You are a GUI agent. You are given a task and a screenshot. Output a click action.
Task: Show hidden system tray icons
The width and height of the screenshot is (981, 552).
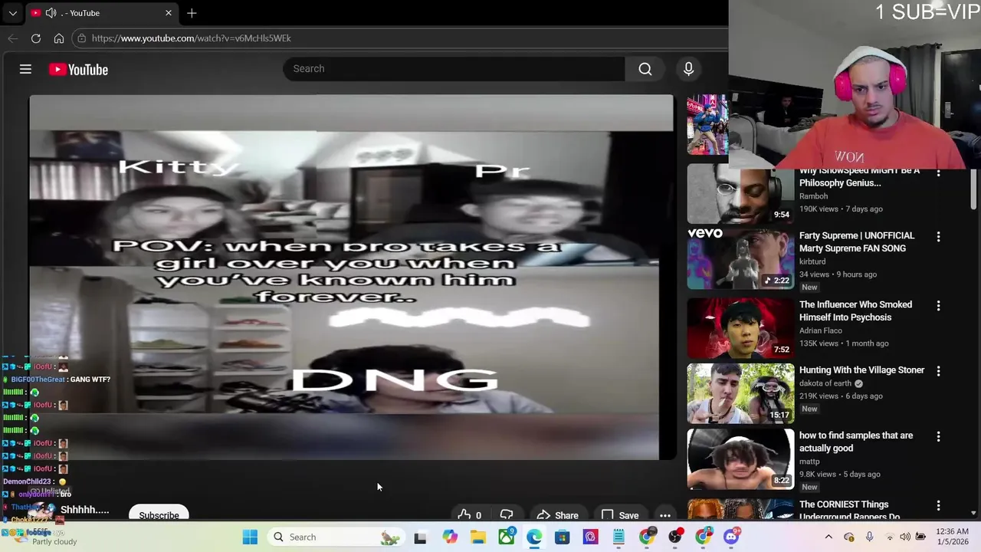click(828, 537)
